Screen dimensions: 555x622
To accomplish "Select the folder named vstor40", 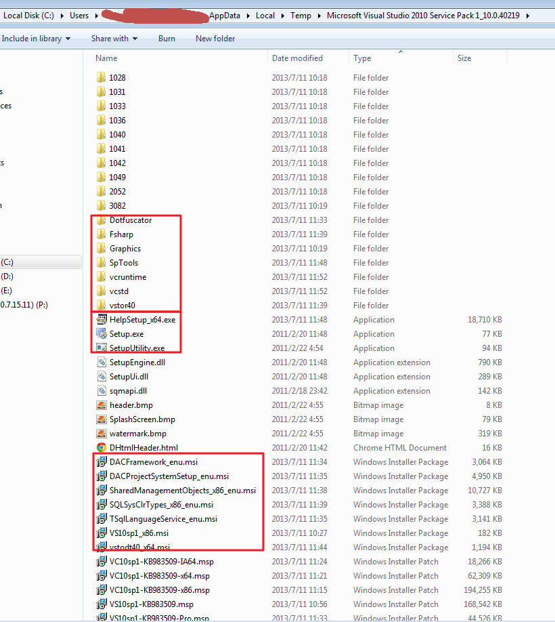I will (122, 306).
